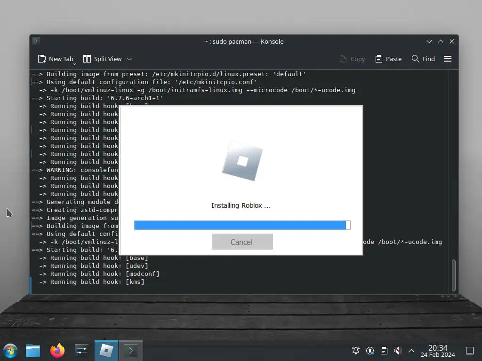Click the terminal line ending with [kms]
The height and width of the screenshot is (361, 482).
tap(92, 282)
